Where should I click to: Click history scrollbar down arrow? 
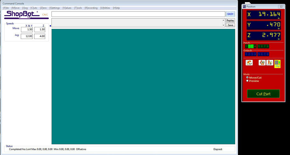click(224, 25)
